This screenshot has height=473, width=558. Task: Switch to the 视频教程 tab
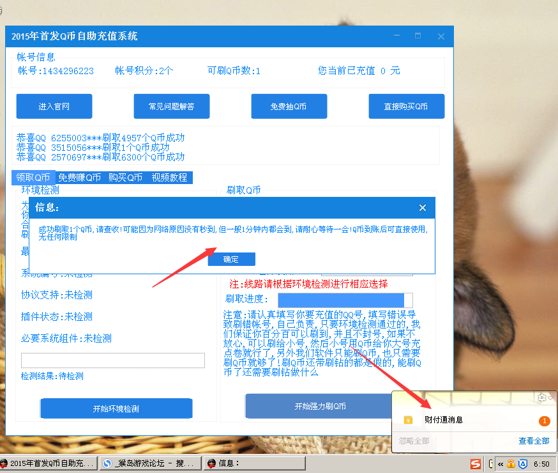(x=170, y=177)
